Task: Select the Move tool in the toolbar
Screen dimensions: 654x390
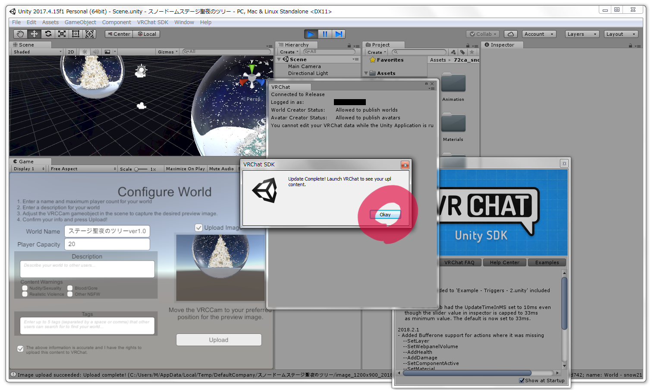Action: (34, 34)
